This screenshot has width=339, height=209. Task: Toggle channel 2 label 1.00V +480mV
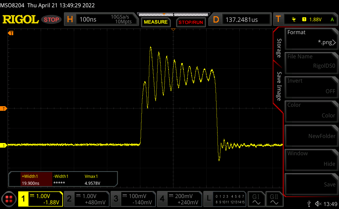click(87, 199)
